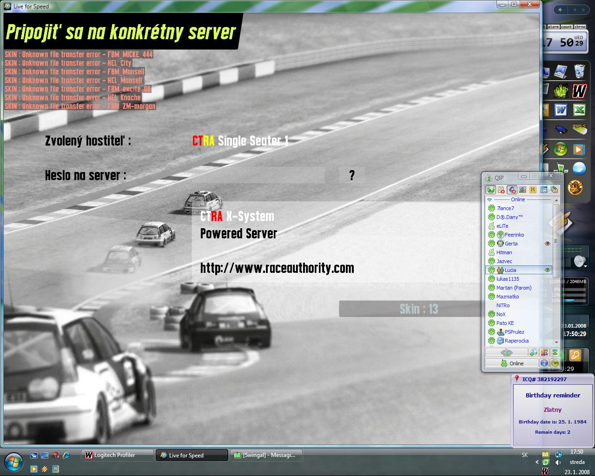Launch the PSPVC sidebar icon

pyautogui.click(x=579, y=129)
